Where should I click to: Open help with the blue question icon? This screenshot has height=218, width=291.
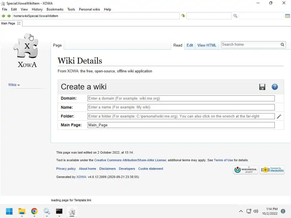coord(275,87)
